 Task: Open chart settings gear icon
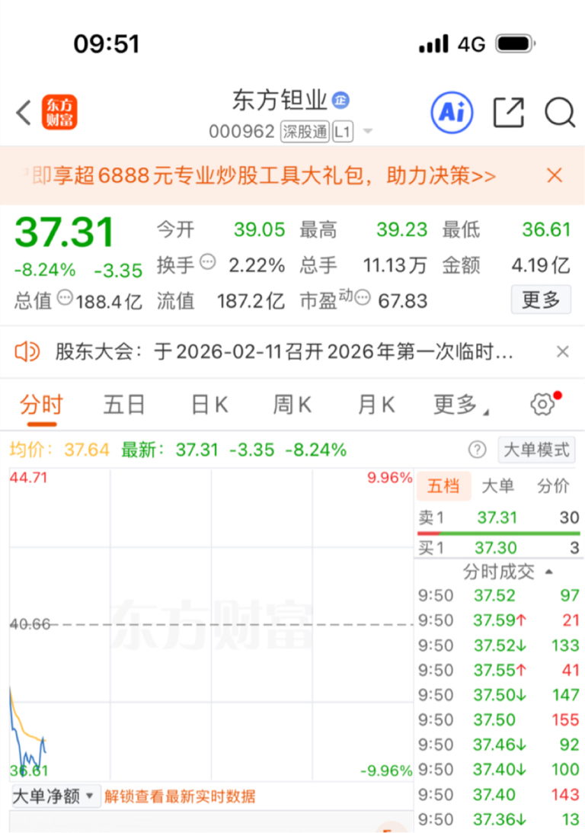(542, 404)
